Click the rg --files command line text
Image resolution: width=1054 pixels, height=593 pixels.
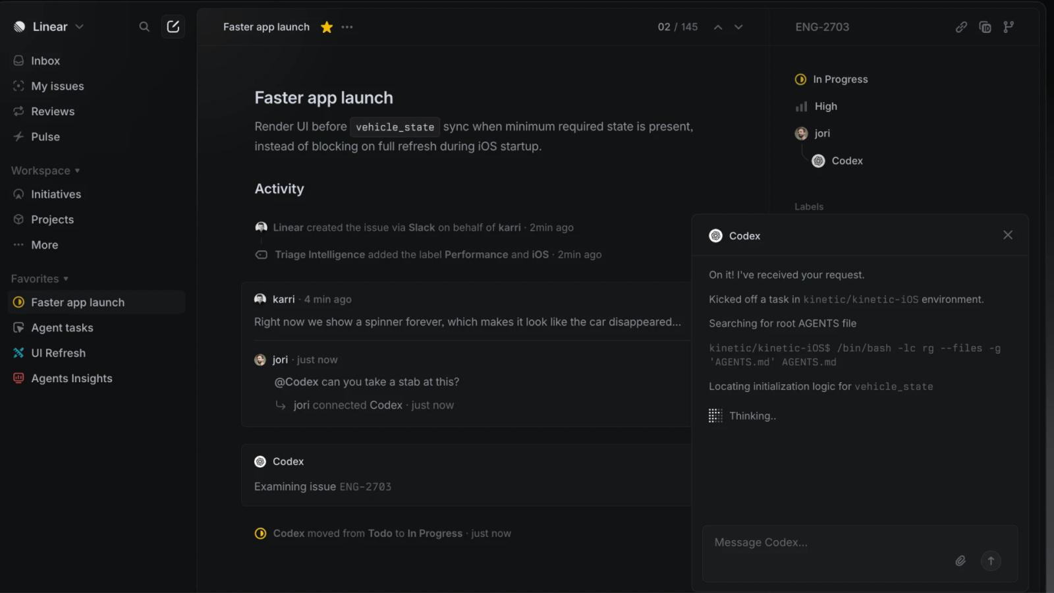tap(854, 355)
